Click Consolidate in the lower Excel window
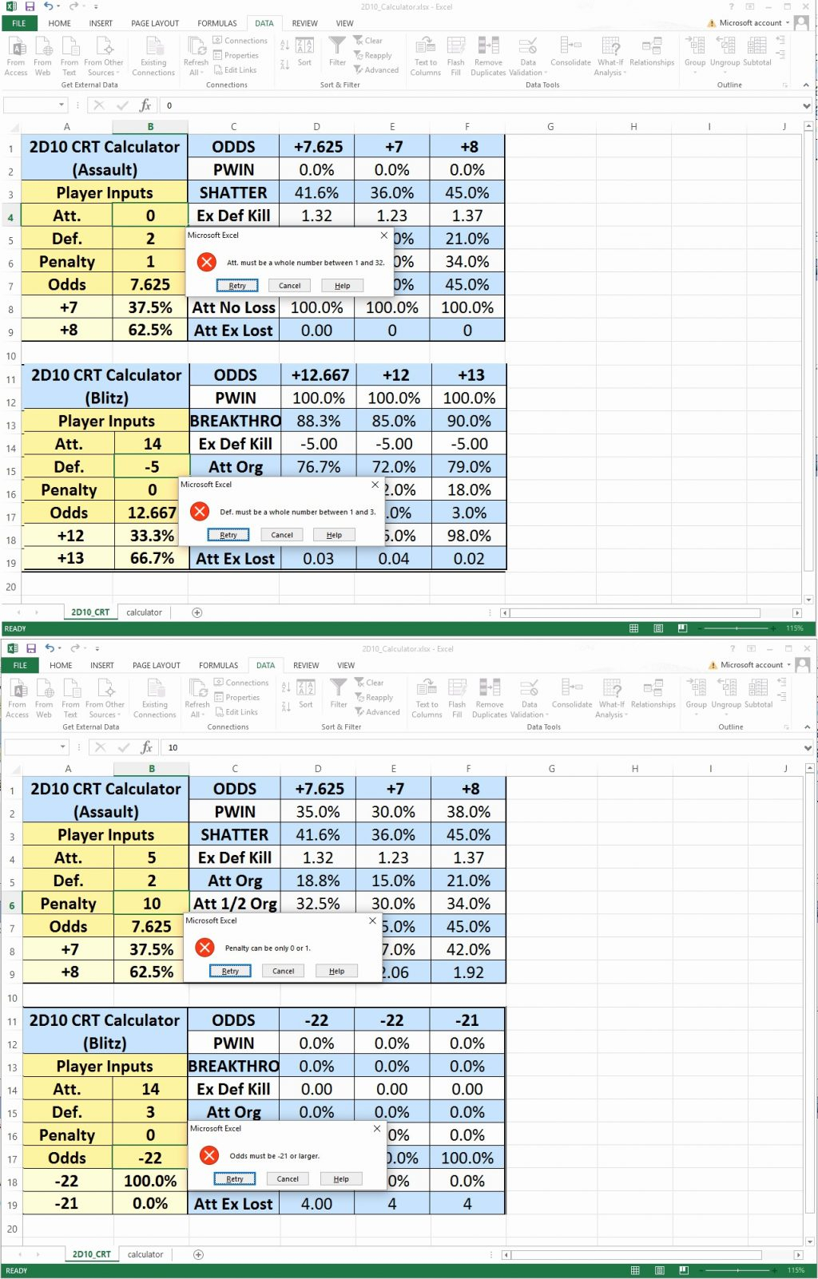The width and height of the screenshot is (818, 1279). click(x=572, y=693)
